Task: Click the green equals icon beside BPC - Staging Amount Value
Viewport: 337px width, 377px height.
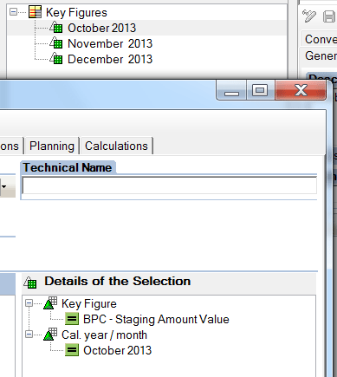Action: click(72, 319)
